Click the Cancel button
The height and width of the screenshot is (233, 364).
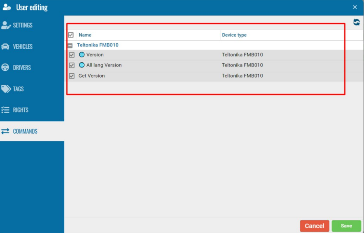click(x=315, y=226)
